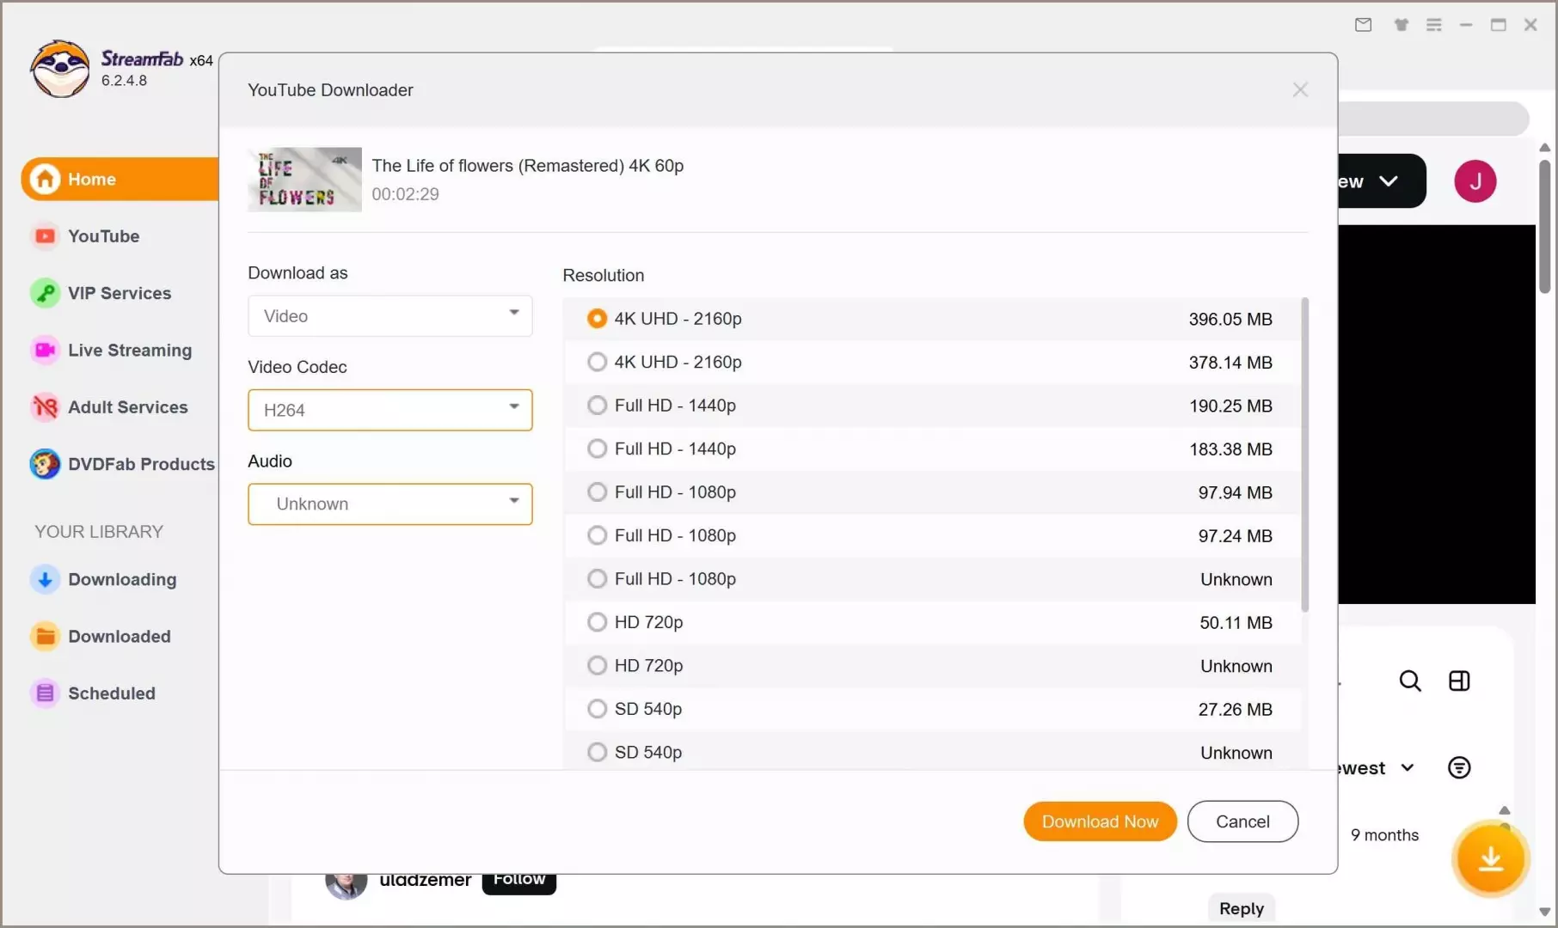Click the Live Streaming camera icon
The height and width of the screenshot is (928, 1558).
(45, 350)
